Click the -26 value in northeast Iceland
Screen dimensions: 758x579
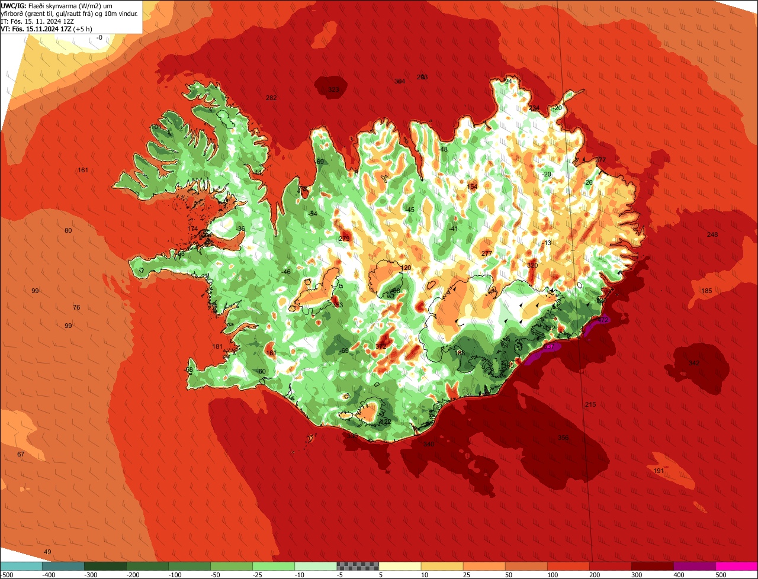point(588,182)
